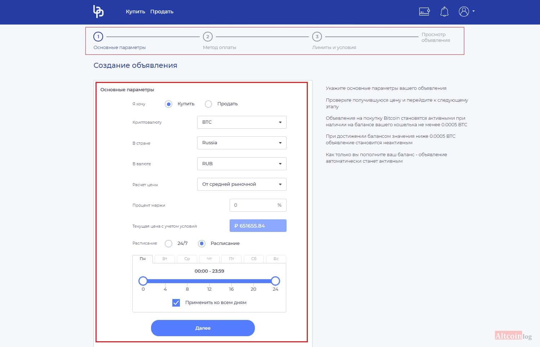
Task: Click the schedule slider end handle at 24
Action: pos(275,281)
